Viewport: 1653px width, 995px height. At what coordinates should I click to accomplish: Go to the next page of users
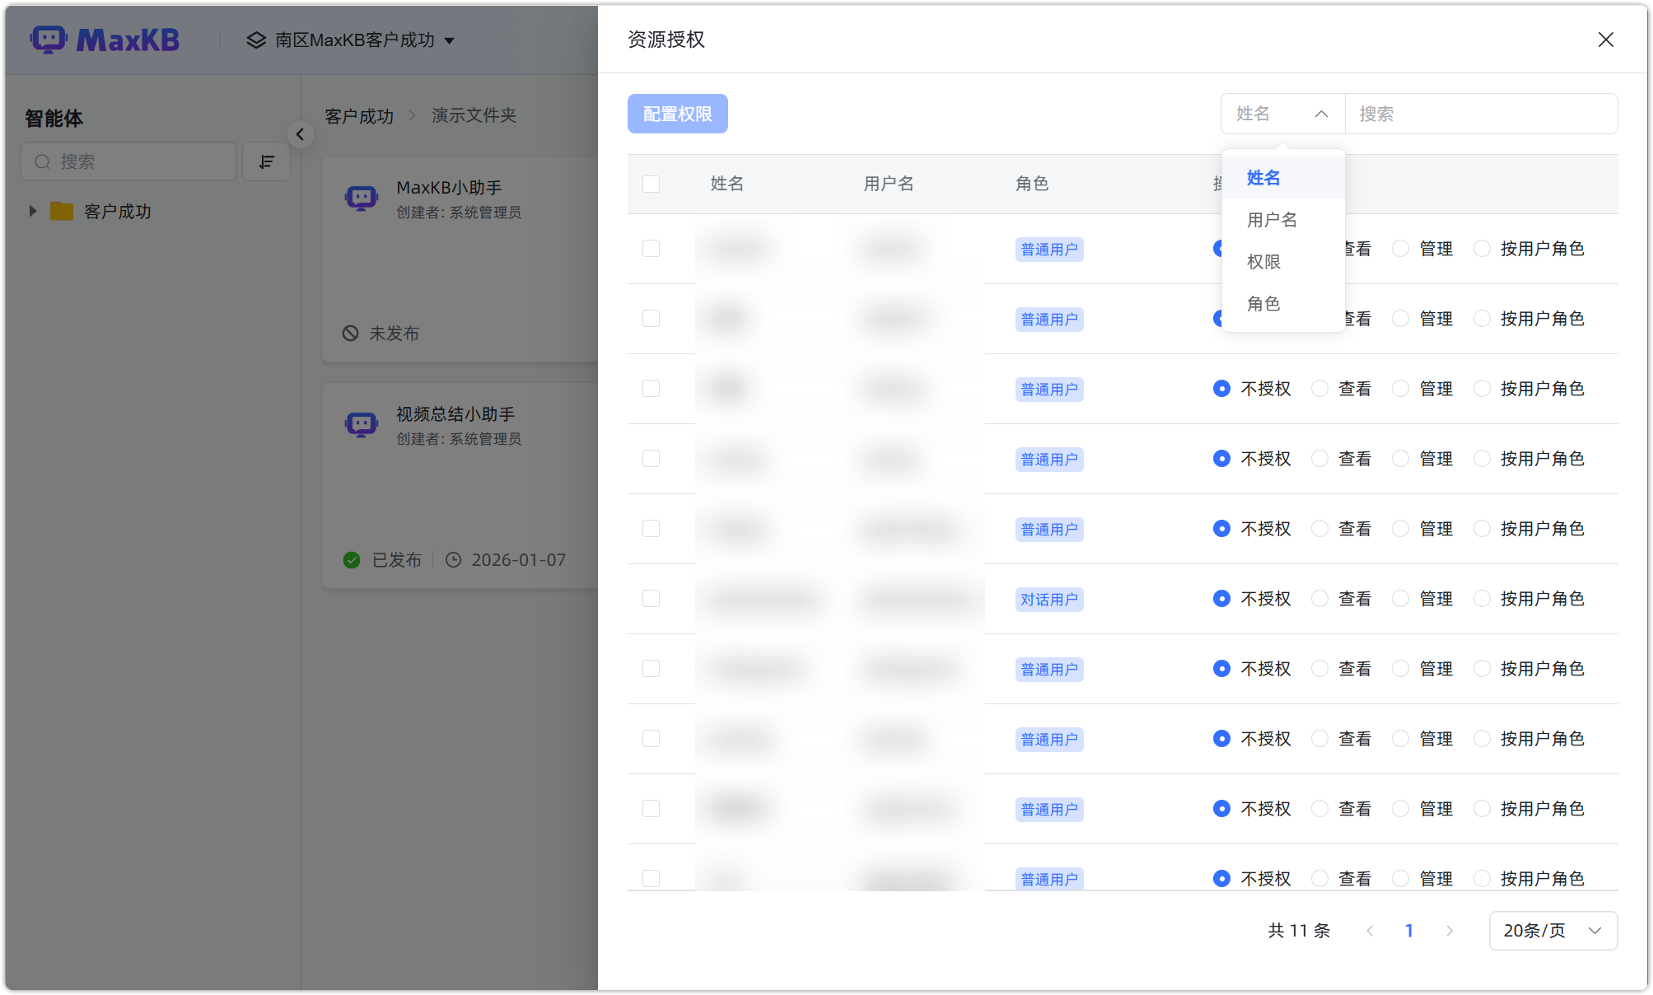click(x=1450, y=930)
